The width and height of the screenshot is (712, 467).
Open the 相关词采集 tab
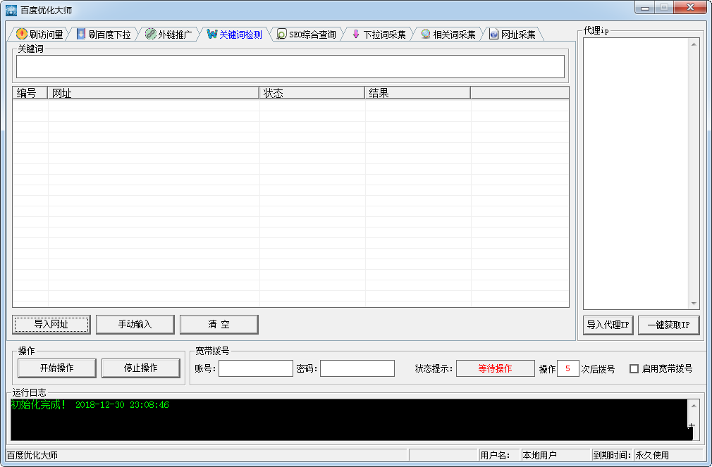449,35
